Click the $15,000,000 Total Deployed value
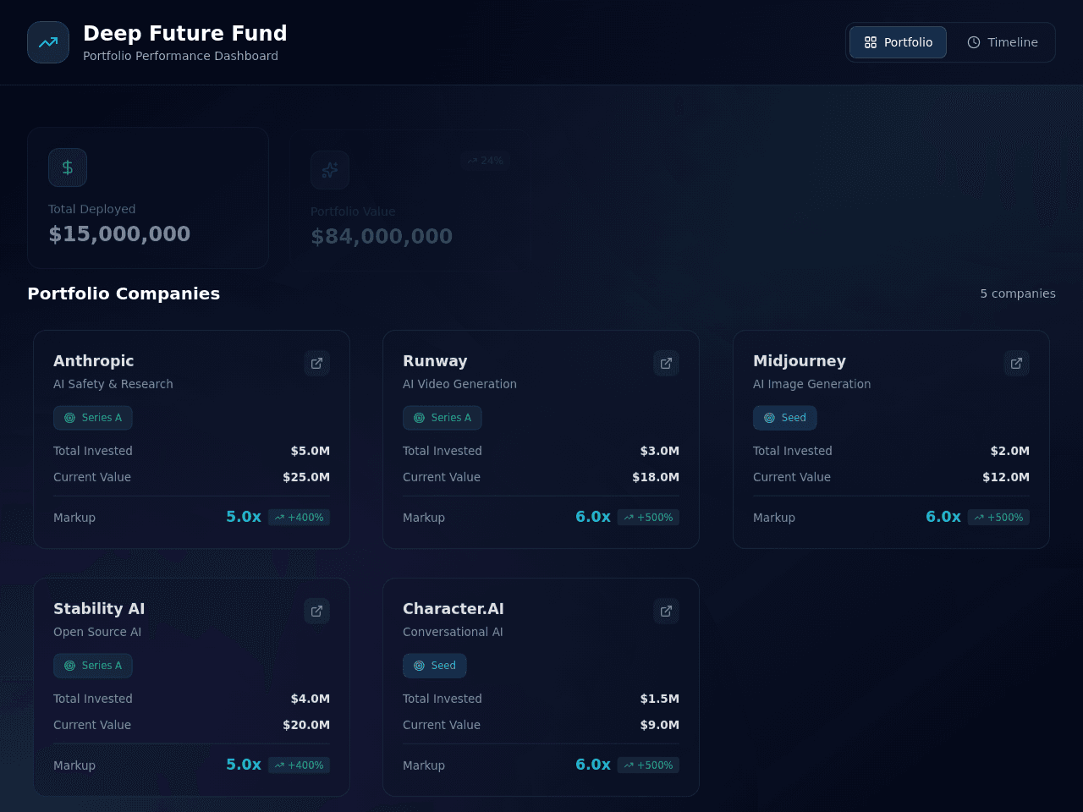Screen dimensions: 1083x812 tap(119, 234)
